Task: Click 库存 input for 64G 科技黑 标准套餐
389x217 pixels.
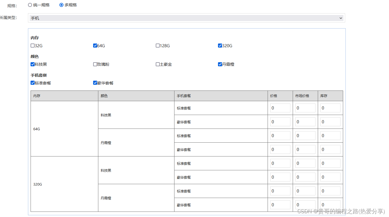Action: pos(330,108)
